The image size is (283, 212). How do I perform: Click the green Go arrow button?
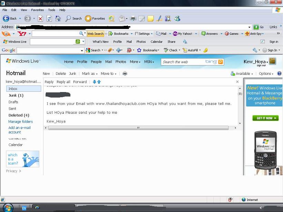(258, 27)
